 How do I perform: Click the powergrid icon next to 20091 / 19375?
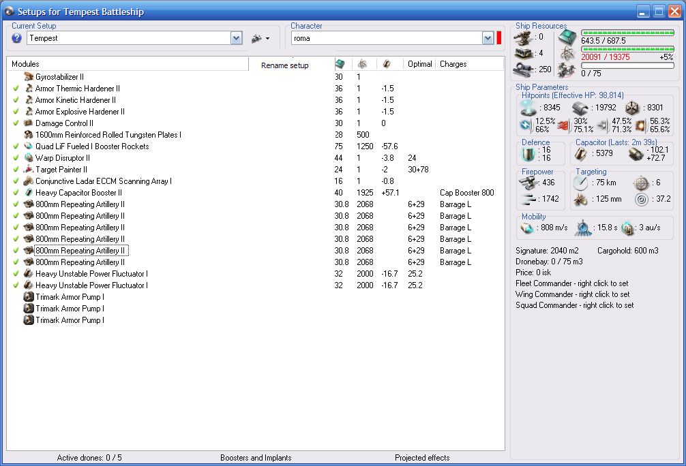tap(567, 55)
